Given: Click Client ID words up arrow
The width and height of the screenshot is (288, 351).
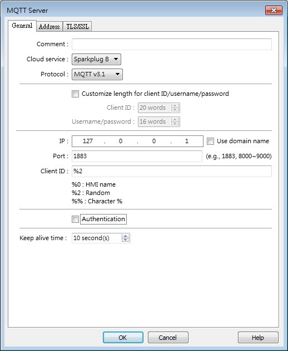Looking at the screenshot, I should pos(175,106).
